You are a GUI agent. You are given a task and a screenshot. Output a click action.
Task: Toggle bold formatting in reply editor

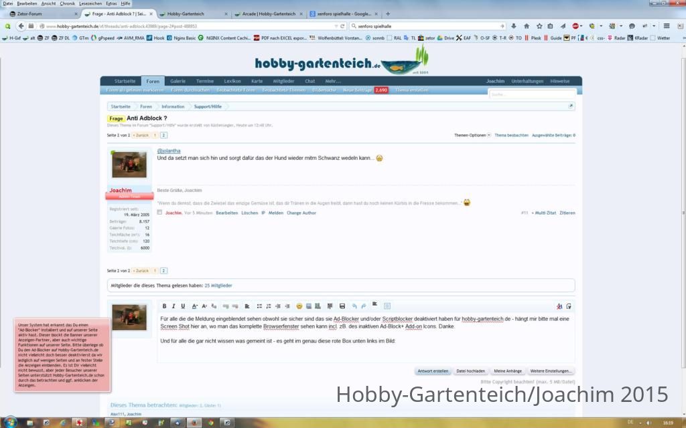164,306
